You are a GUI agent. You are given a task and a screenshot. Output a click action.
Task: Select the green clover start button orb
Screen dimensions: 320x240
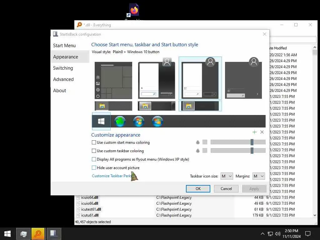coord(120,121)
